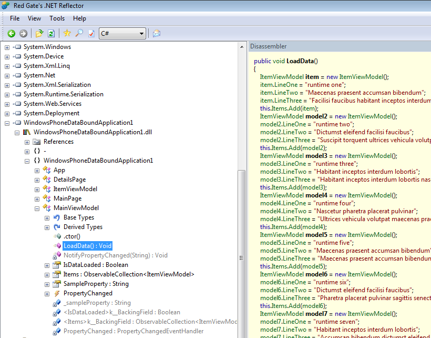Click the Options checkmark page icon
Screen dimensions: 431x338
(x=91, y=34)
